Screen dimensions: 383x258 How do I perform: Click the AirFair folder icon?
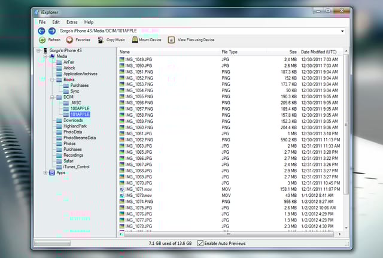59,62
